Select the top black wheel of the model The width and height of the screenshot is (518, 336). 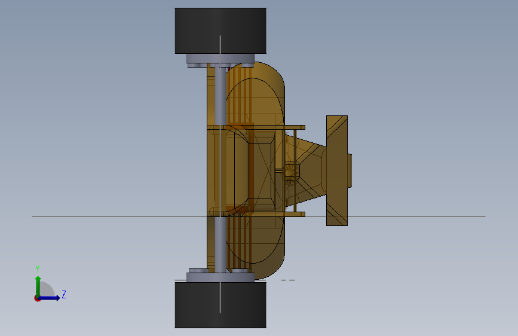tap(220, 30)
